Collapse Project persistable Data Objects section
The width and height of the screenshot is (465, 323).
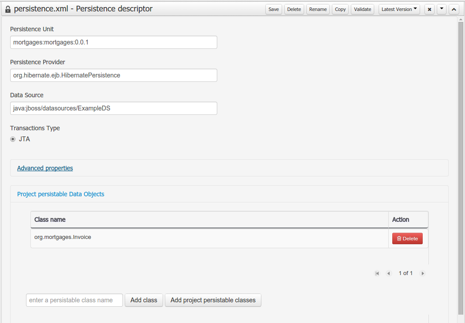(x=61, y=194)
